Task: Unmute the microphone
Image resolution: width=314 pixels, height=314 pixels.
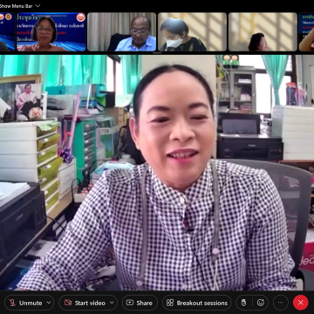Action: click(25, 303)
